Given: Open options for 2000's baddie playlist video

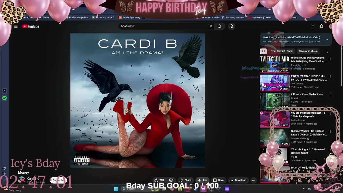Looking at the screenshot, I should tap(330, 113).
